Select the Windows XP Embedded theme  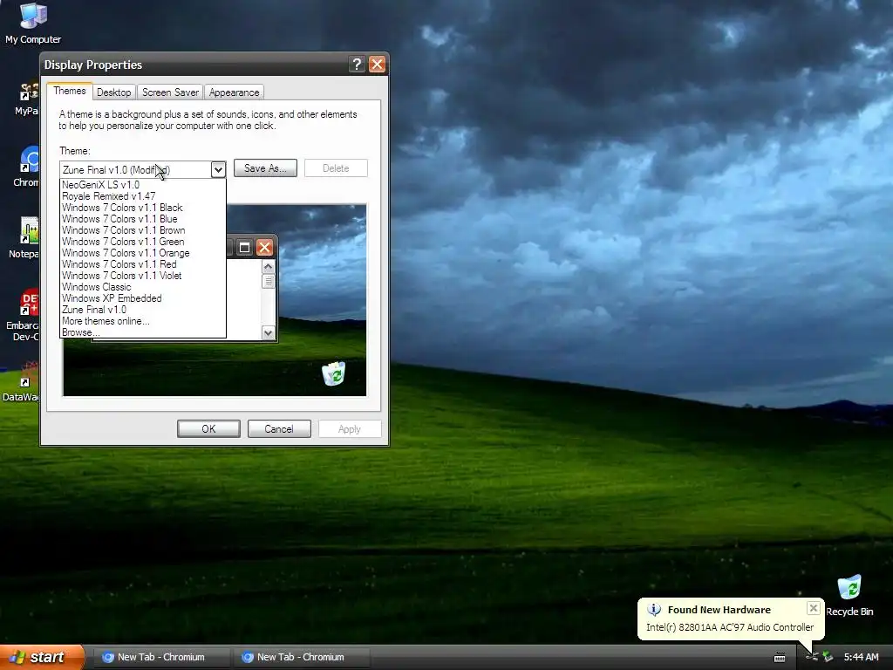143,298
